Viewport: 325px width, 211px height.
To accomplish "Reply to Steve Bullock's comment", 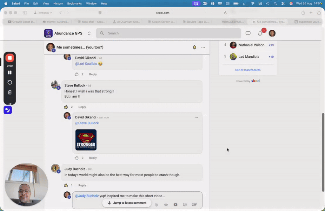I will pyautogui.click(x=82, y=107).
